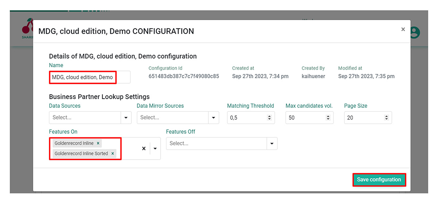This screenshot has height=202, width=438.
Task: Open the Data Mirror Sources dropdown arrow
Action: coord(214,118)
